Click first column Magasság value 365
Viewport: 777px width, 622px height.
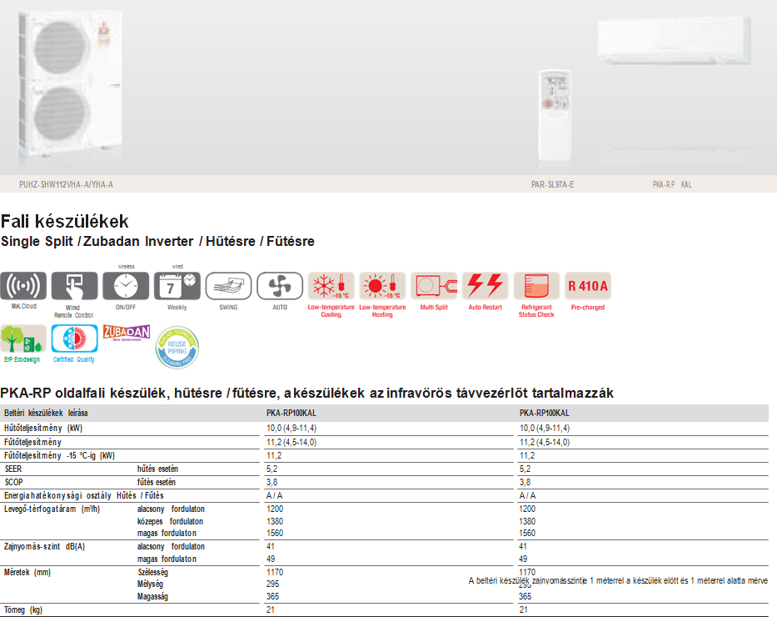pos(272,596)
